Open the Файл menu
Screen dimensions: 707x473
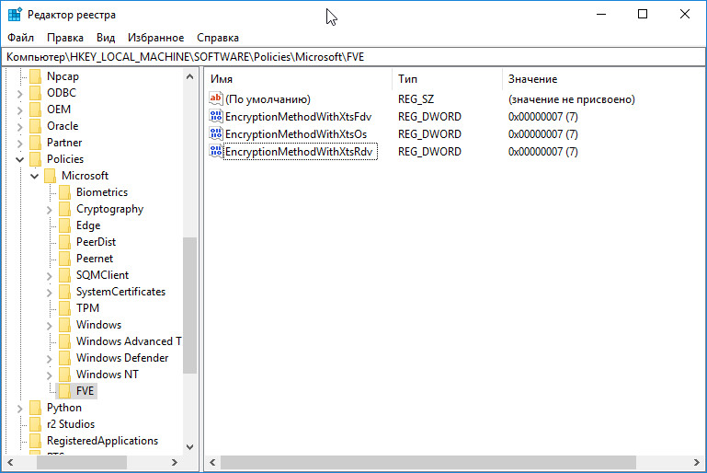pos(20,38)
